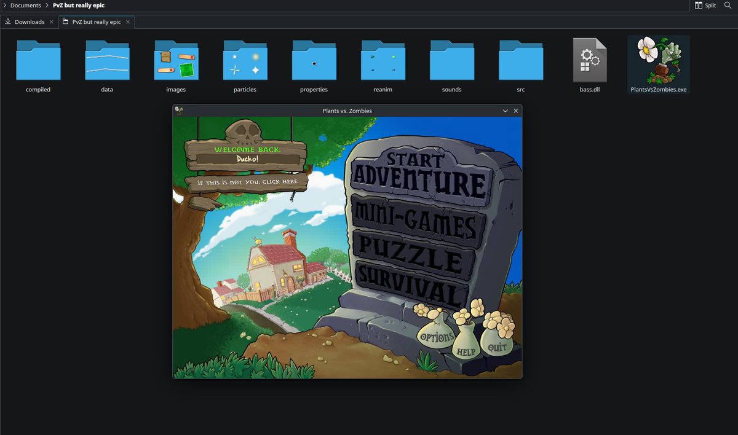Open the src folder
738x435 pixels.
(520, 60)
